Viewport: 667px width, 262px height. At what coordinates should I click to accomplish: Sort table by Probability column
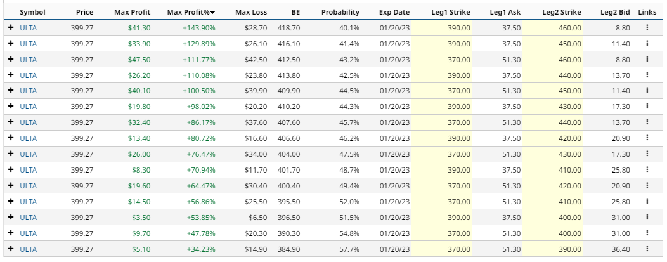coord(340,12)
